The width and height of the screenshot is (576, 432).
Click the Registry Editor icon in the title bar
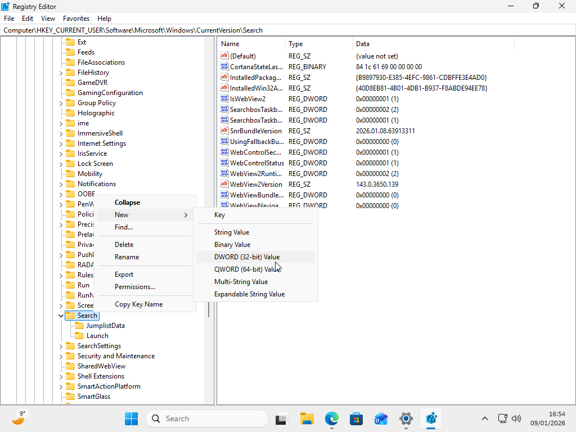6,6
